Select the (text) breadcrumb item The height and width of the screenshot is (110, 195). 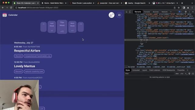point(189,67)
